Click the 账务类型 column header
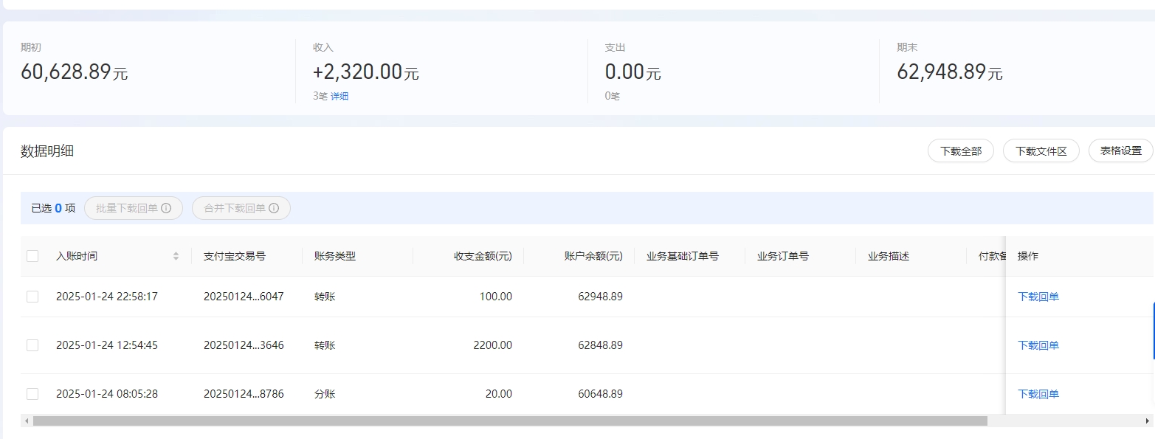This screenshot has width=1155, height=439. [335, 256]
